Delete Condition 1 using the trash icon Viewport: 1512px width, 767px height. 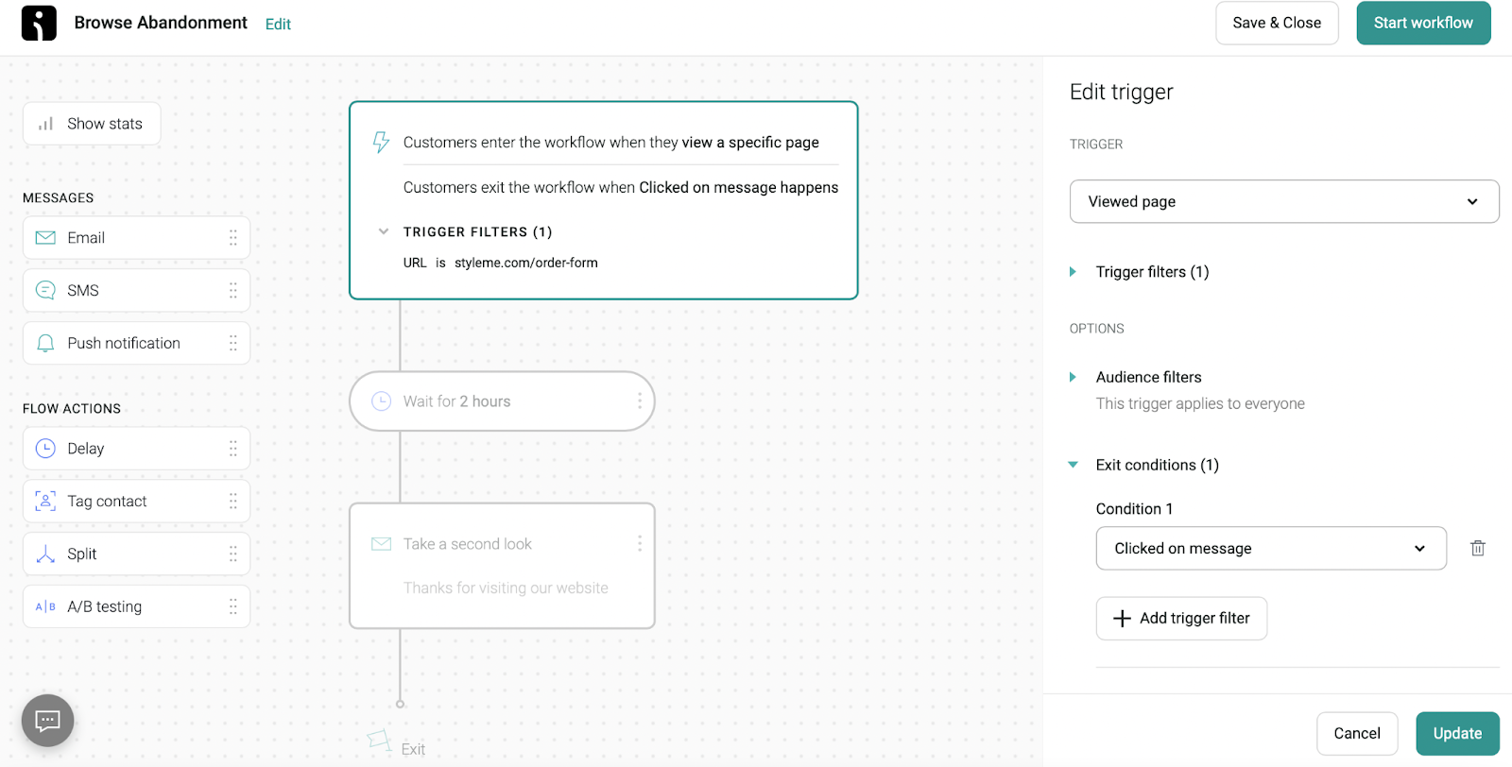click(x=1478, y=548)
